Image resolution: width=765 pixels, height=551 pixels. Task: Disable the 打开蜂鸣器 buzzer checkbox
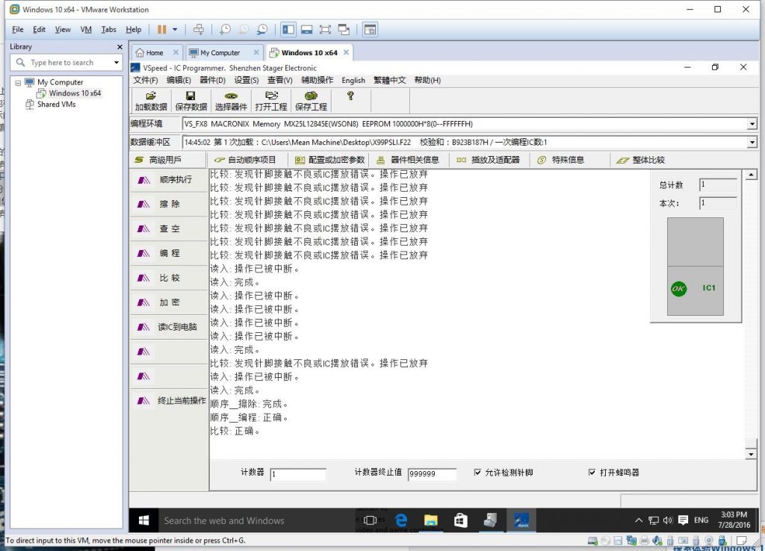pyautogui.click(x=592, y=473)
